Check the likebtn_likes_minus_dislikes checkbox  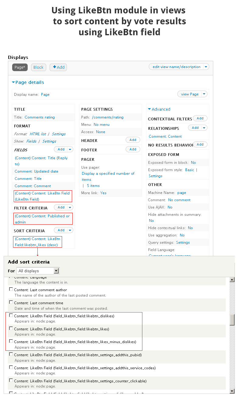point(11,341)
